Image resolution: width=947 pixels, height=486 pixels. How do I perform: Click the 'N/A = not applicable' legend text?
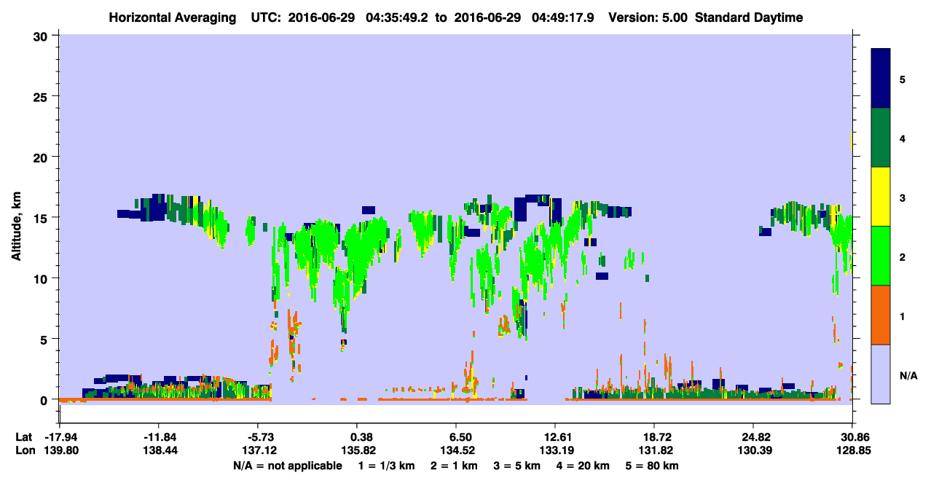point(287,465)
